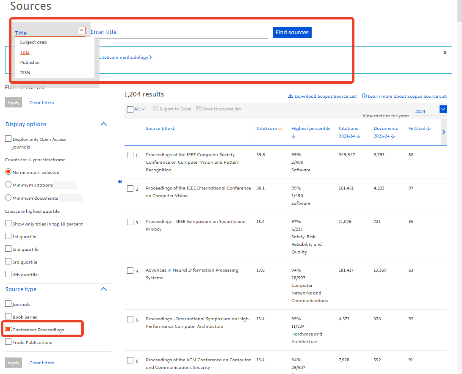Sort by CiteScore column arrow
Image resolution: width=462 pixels, height=374 pixels.
280,129
